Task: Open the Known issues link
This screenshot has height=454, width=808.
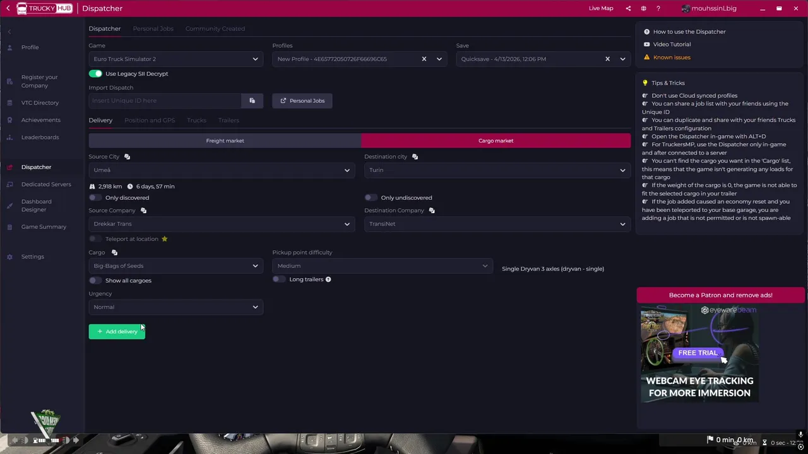Action: [672, 57]
